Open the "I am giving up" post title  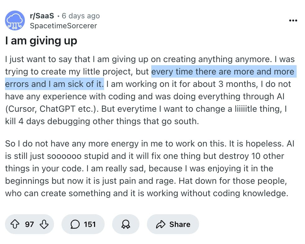tap(41, 41)
